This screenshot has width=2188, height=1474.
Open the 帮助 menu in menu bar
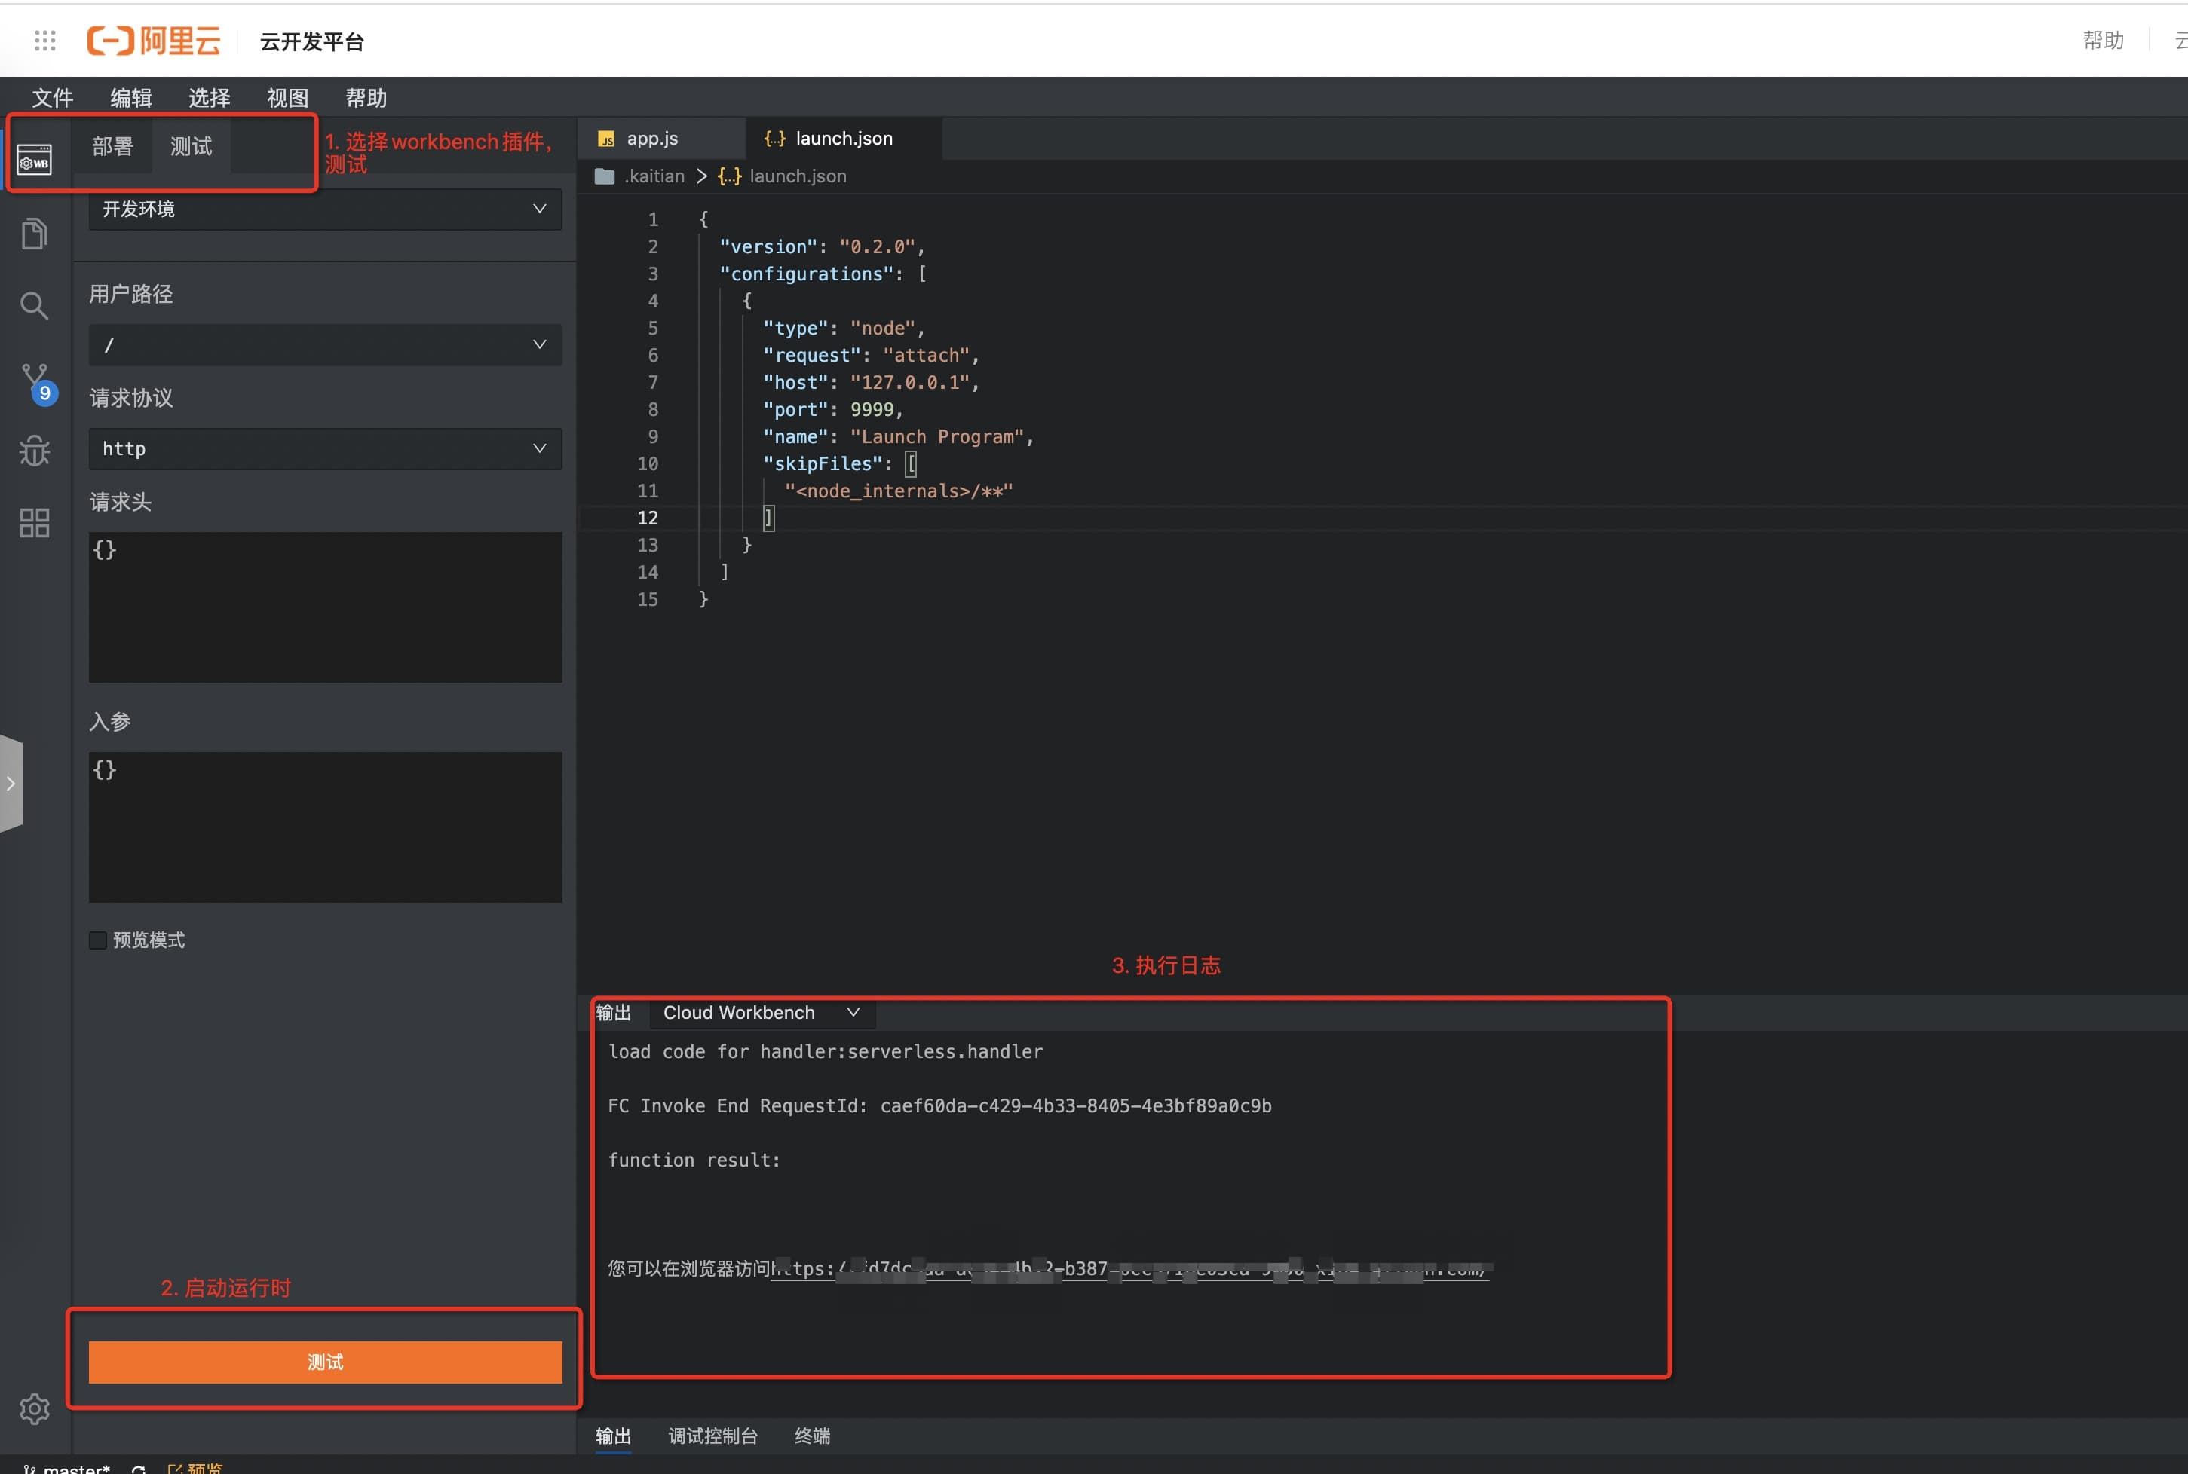tap(366, 98)
